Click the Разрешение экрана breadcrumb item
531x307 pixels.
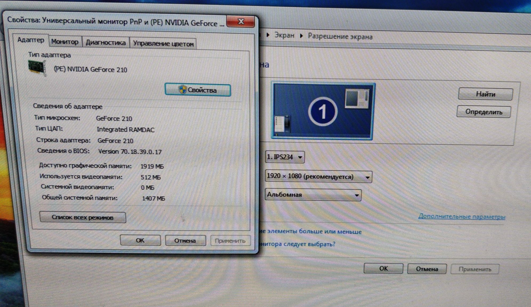coord(340,36)
